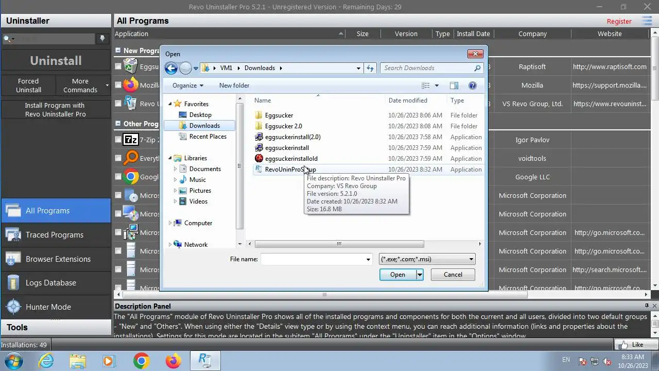
Task: Collapse the New Programs group
Action: pos(118,50)
